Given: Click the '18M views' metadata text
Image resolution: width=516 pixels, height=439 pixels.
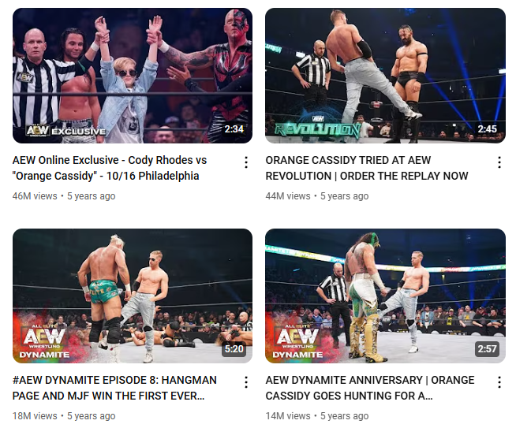Looking at the screenshot, I should point(35,416).
